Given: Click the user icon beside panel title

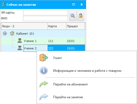Looking at the screenshot, I should tap(3, 4).
